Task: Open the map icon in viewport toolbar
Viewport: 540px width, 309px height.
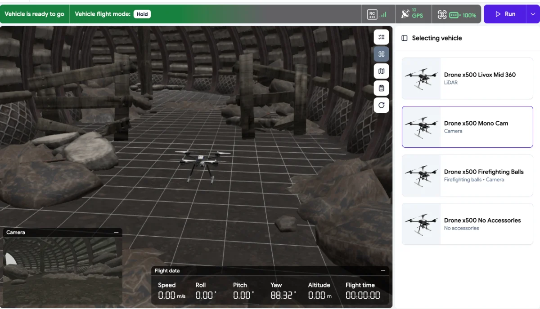Action: pos(381,71)
